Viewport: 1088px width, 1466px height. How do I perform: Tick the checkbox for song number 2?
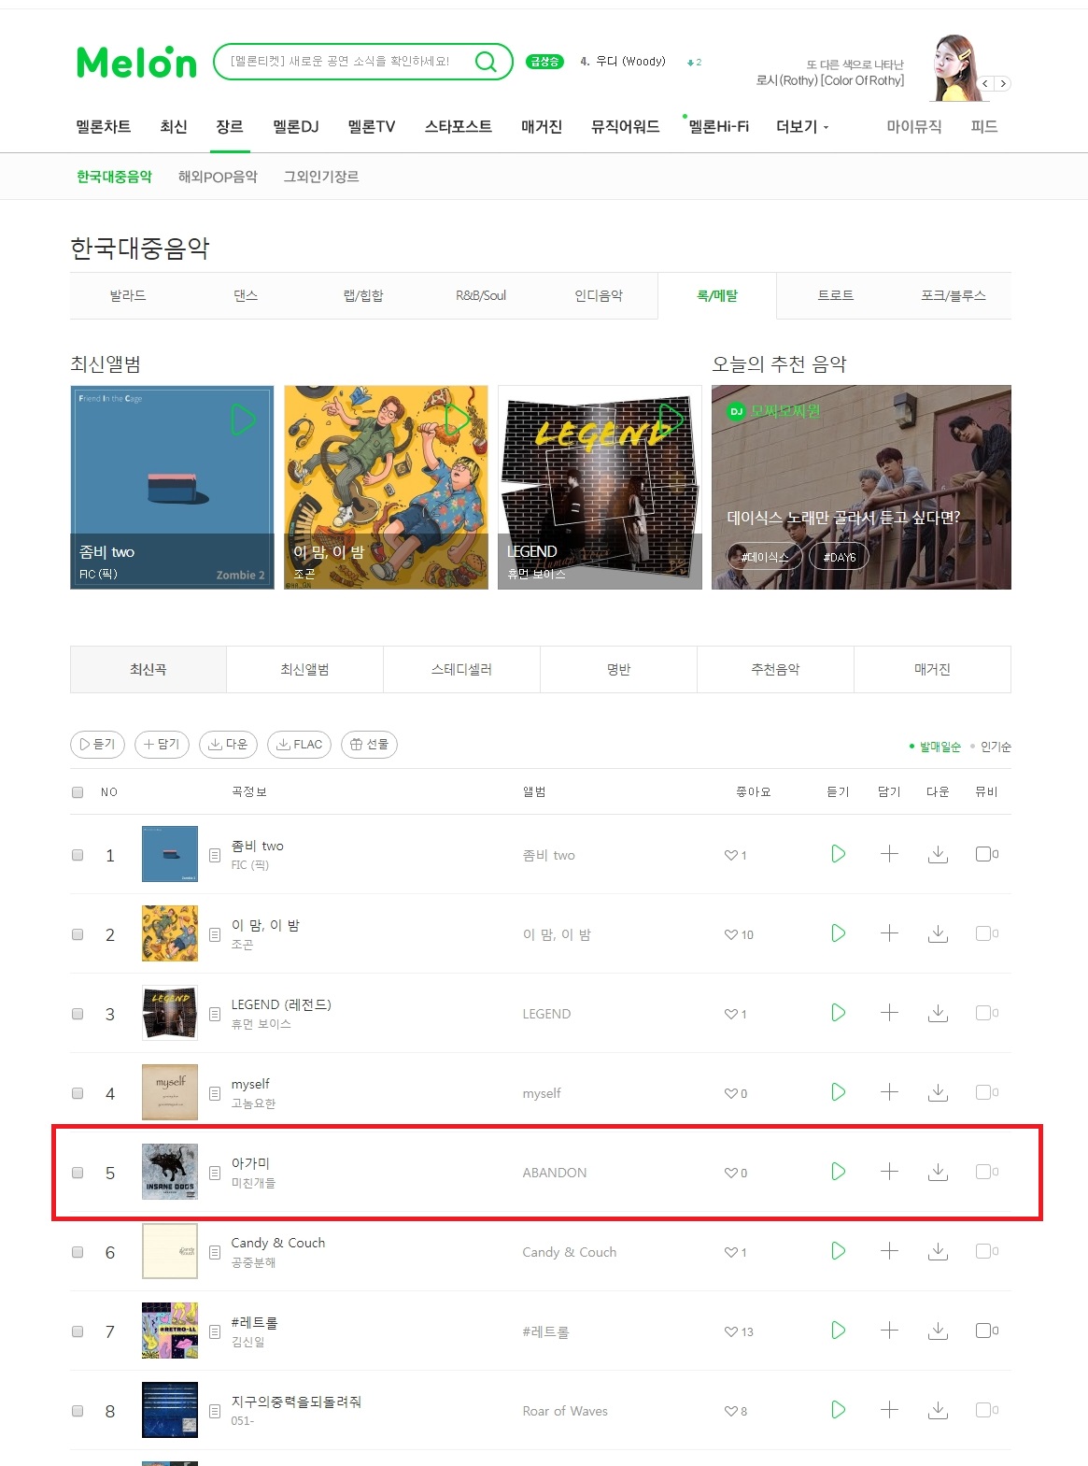pyautogui.click(x=78, y=934)
